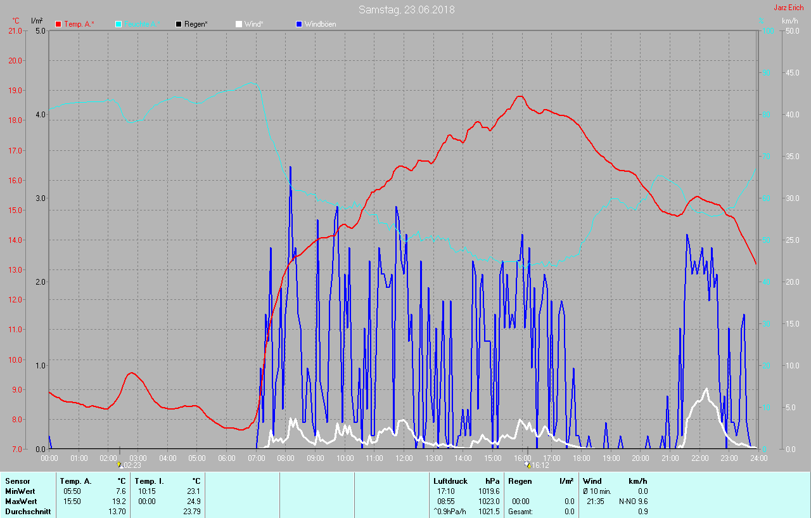The width and height of the screenshot is (811, 518).
Task: Click the km/h axis unit label
Action: (x=789, y=21)
